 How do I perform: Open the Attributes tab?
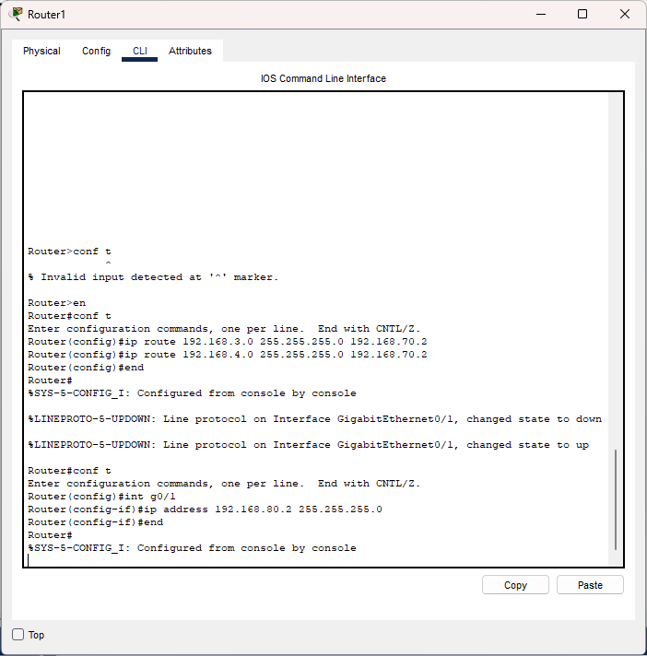click(x=190, y=51)
